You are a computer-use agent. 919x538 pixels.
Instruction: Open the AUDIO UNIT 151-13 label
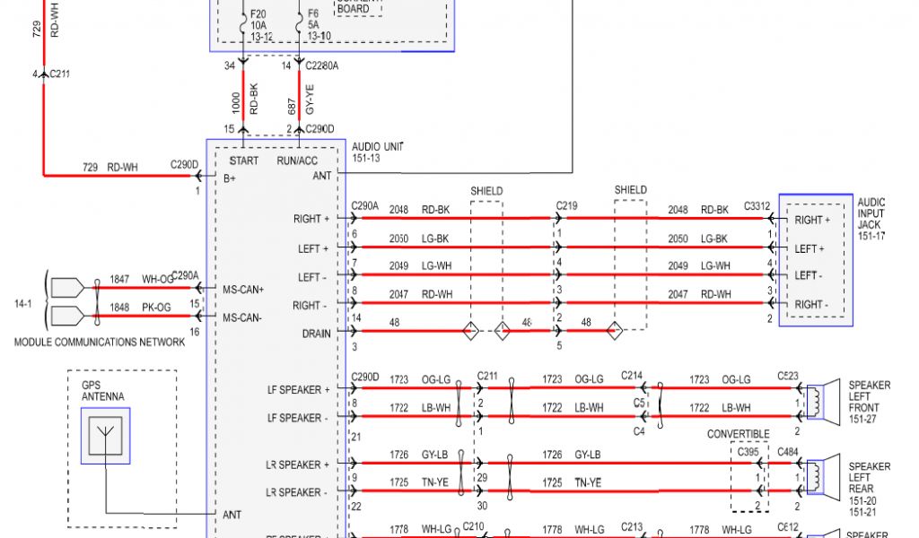coord(378,152)
